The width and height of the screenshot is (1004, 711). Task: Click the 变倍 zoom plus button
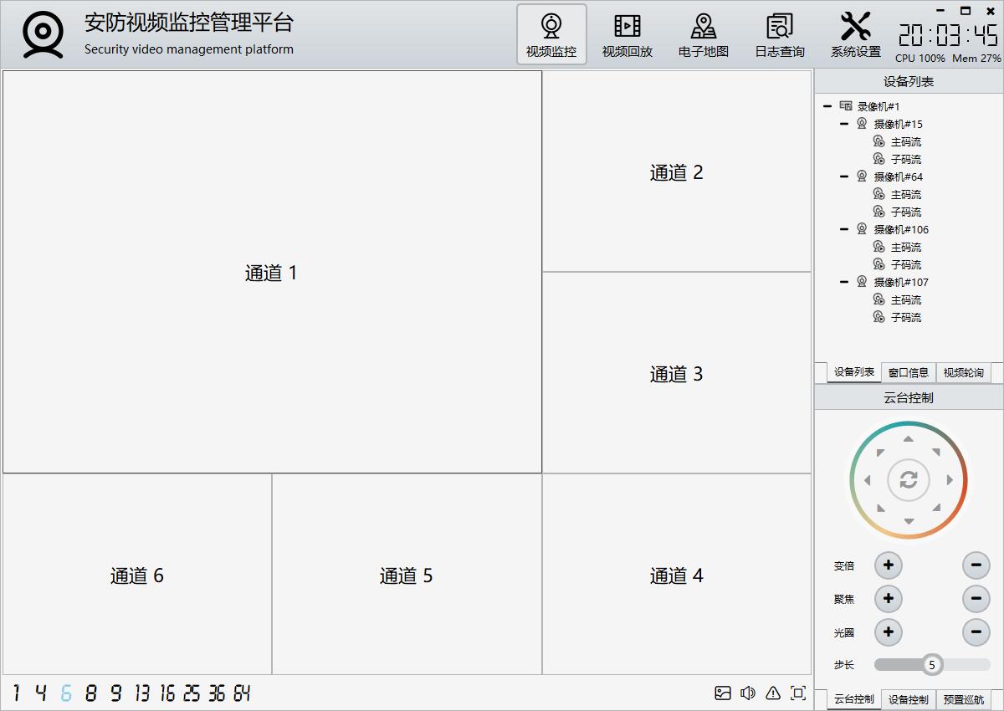click(888, 565)
